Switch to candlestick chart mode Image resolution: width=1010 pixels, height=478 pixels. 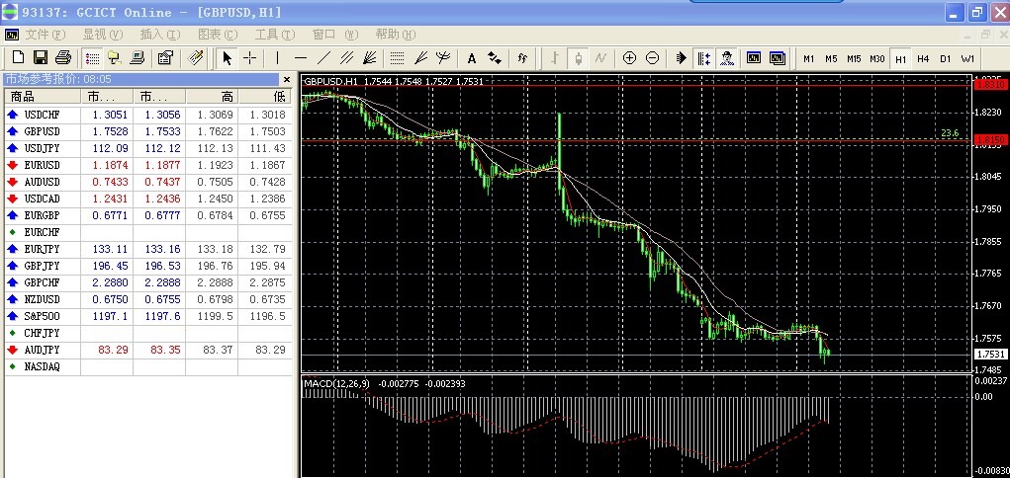pyautogui.click(x=577, y=58)
